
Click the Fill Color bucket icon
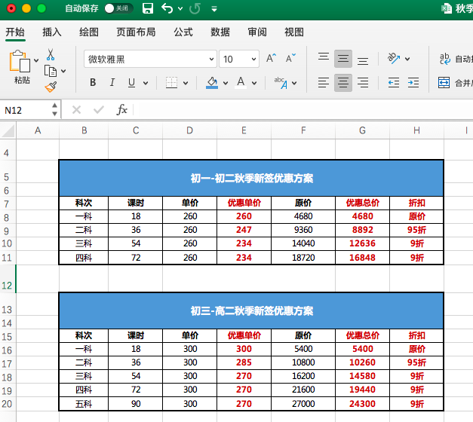click(x=212, y=82)
